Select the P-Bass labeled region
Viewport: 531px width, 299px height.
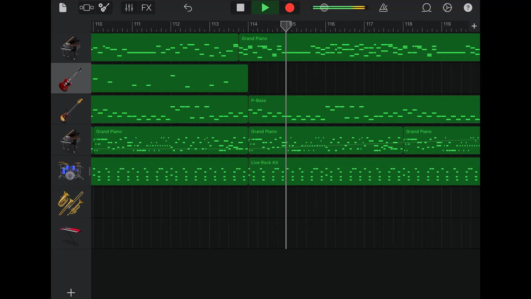coord(364,109)
